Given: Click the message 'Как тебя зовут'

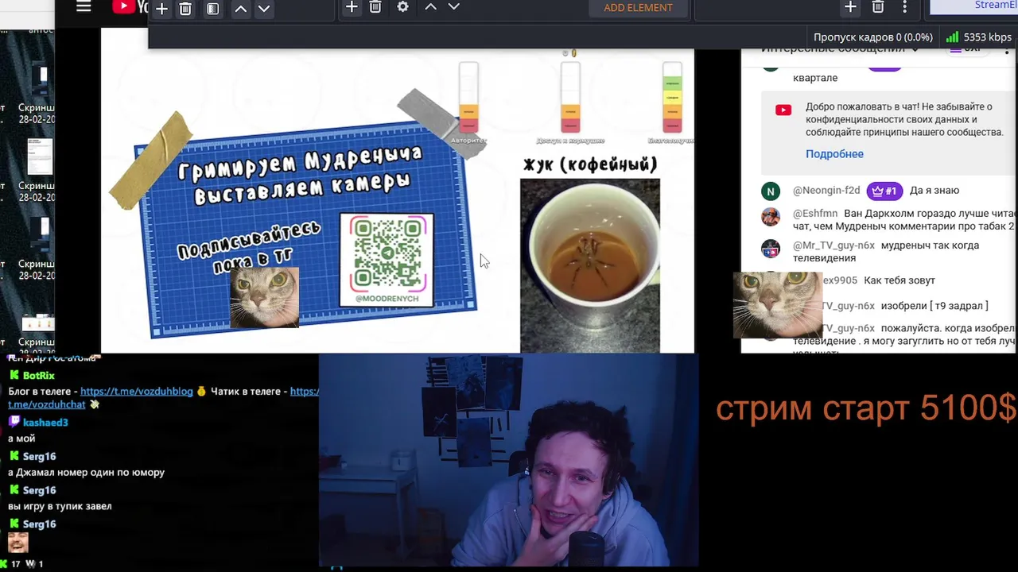Looking at the screenshot, I should coord(899,280).
